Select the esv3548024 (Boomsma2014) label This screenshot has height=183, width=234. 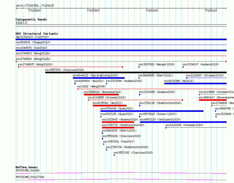(103, 92)
